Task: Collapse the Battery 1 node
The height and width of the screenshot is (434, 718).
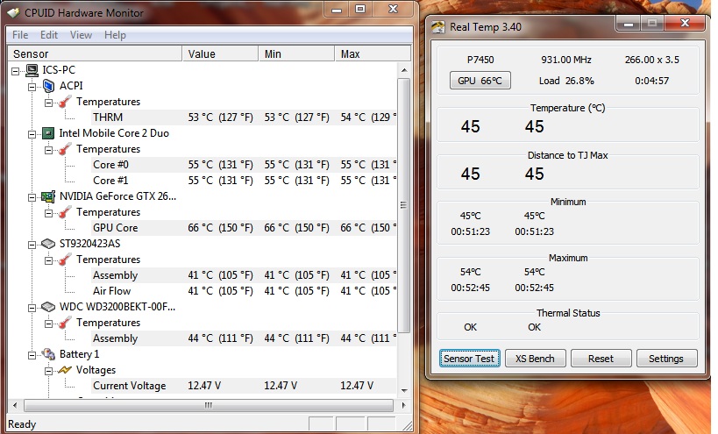Action: [x=32, y=355]
